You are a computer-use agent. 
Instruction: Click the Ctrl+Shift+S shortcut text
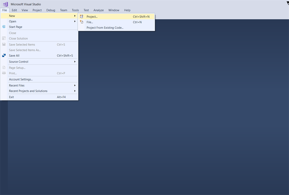(x=65, y=55)
